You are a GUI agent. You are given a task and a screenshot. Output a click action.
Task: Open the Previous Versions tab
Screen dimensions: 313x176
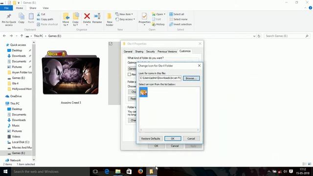[x=167, y=51]
